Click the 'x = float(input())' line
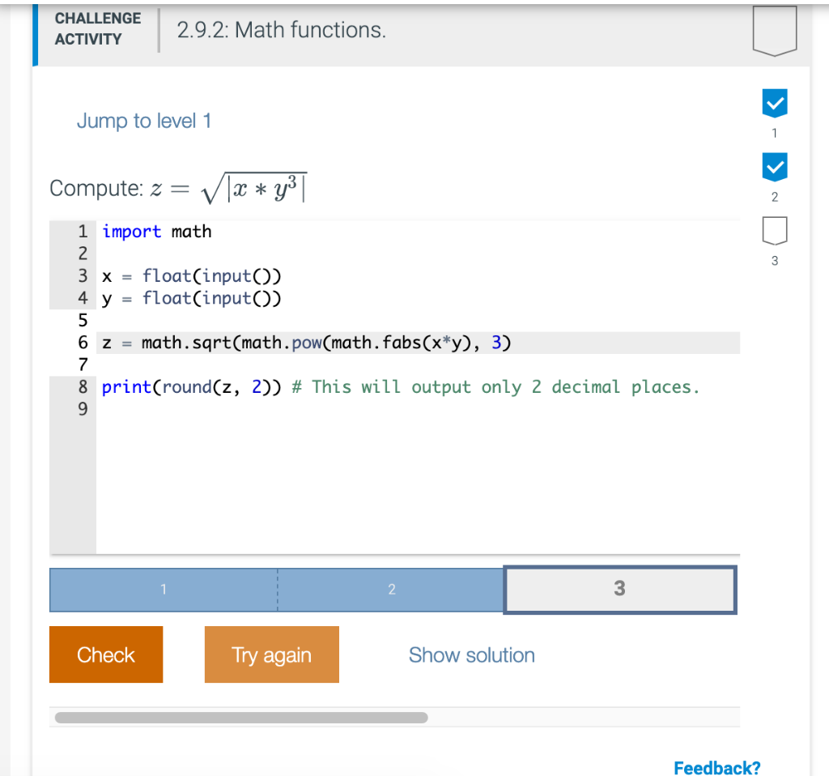The height and width of the screenshot is (776, 829). tap(191, 276)
